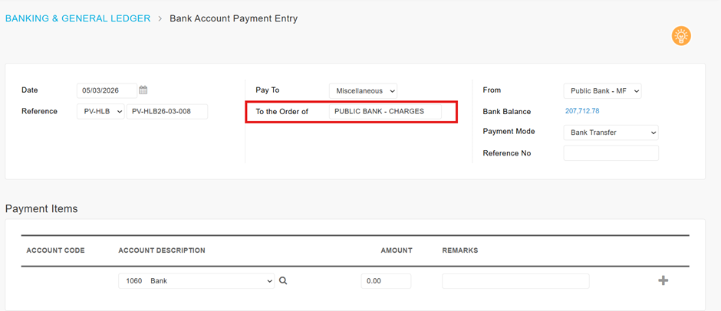Click the orange lightbulb tips icon

click(680, 36)
